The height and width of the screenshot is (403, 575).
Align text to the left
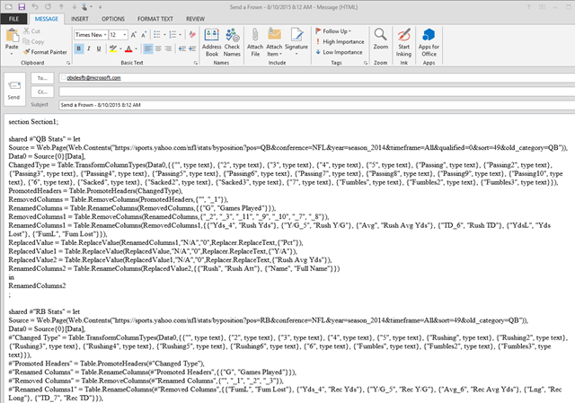click(x=147, y=48)
